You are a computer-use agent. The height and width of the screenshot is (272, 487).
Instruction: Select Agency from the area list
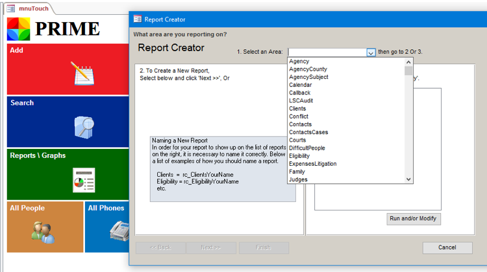(299, 62)
